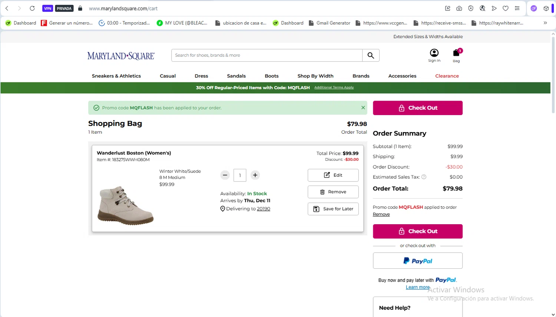
Task: Open the extensions cube icon
Action: point(546,8)
